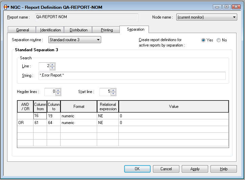The height and width of the screenshot is (180, 245).
Task: Increment the Header lines spinner
Action: point(58,90)
